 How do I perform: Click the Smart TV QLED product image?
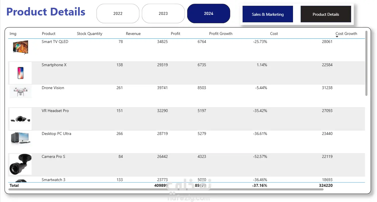point(20,47)
